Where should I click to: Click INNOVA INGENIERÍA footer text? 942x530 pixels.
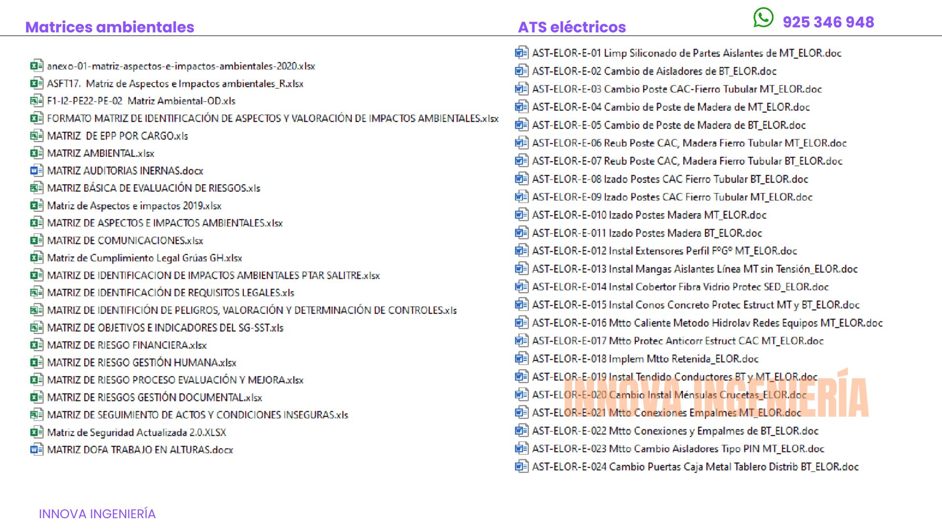[97, 514]
